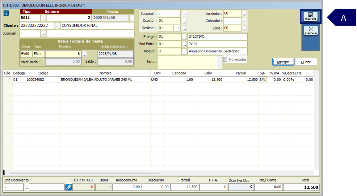The image size is (357, 196).
Task: Click the S/N button in item row
Action: pos(263,80)
